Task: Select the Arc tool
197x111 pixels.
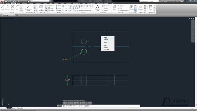Action: coord(17,7)
